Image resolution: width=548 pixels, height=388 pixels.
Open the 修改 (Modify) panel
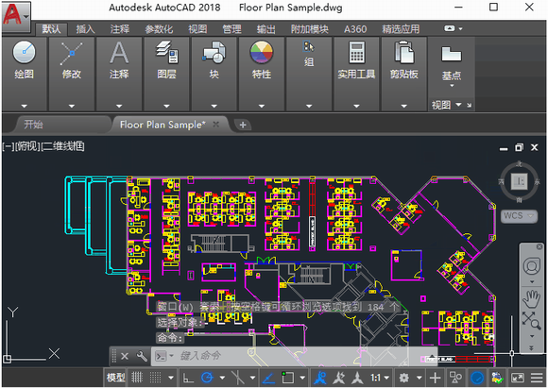click(x=72, y=60)
